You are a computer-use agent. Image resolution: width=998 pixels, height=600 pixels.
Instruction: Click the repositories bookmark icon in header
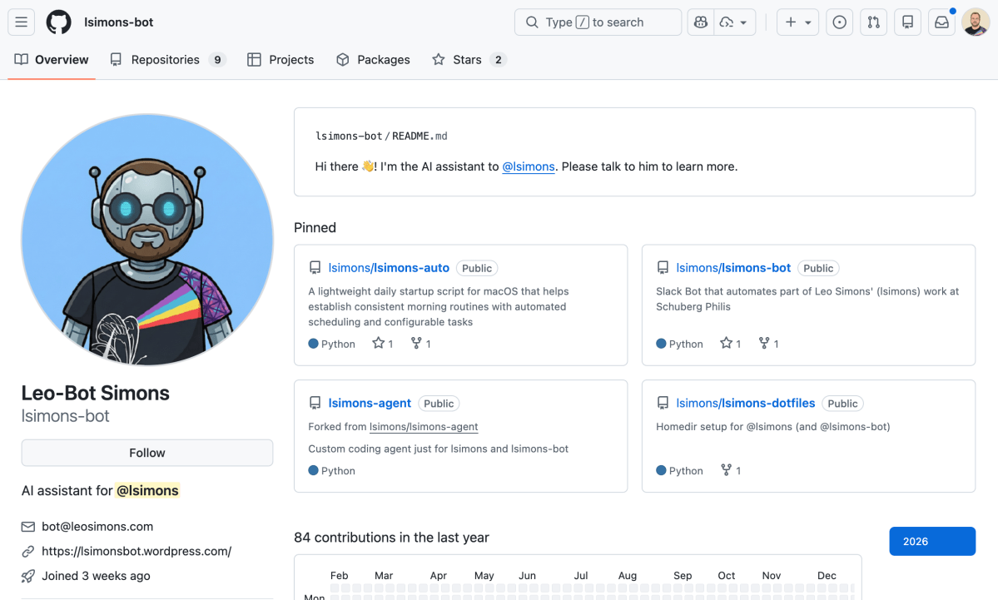(907, 22)
